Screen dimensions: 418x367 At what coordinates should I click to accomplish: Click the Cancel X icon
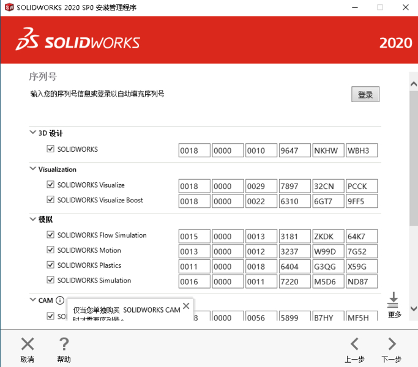pos(28,344)
